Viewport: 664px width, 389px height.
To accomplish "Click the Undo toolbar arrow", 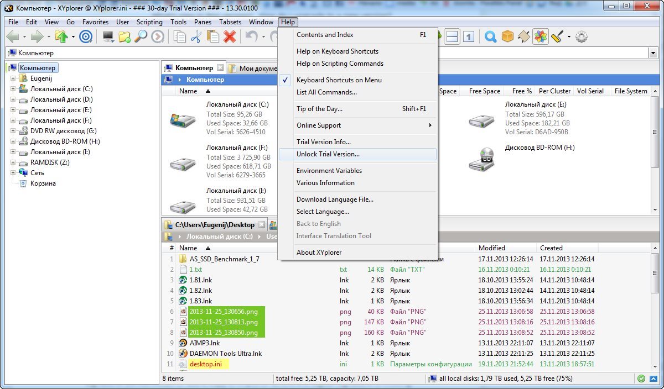I will [252, 37].
